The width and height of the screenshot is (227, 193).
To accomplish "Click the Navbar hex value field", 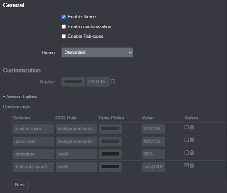I will coord(98,82).
